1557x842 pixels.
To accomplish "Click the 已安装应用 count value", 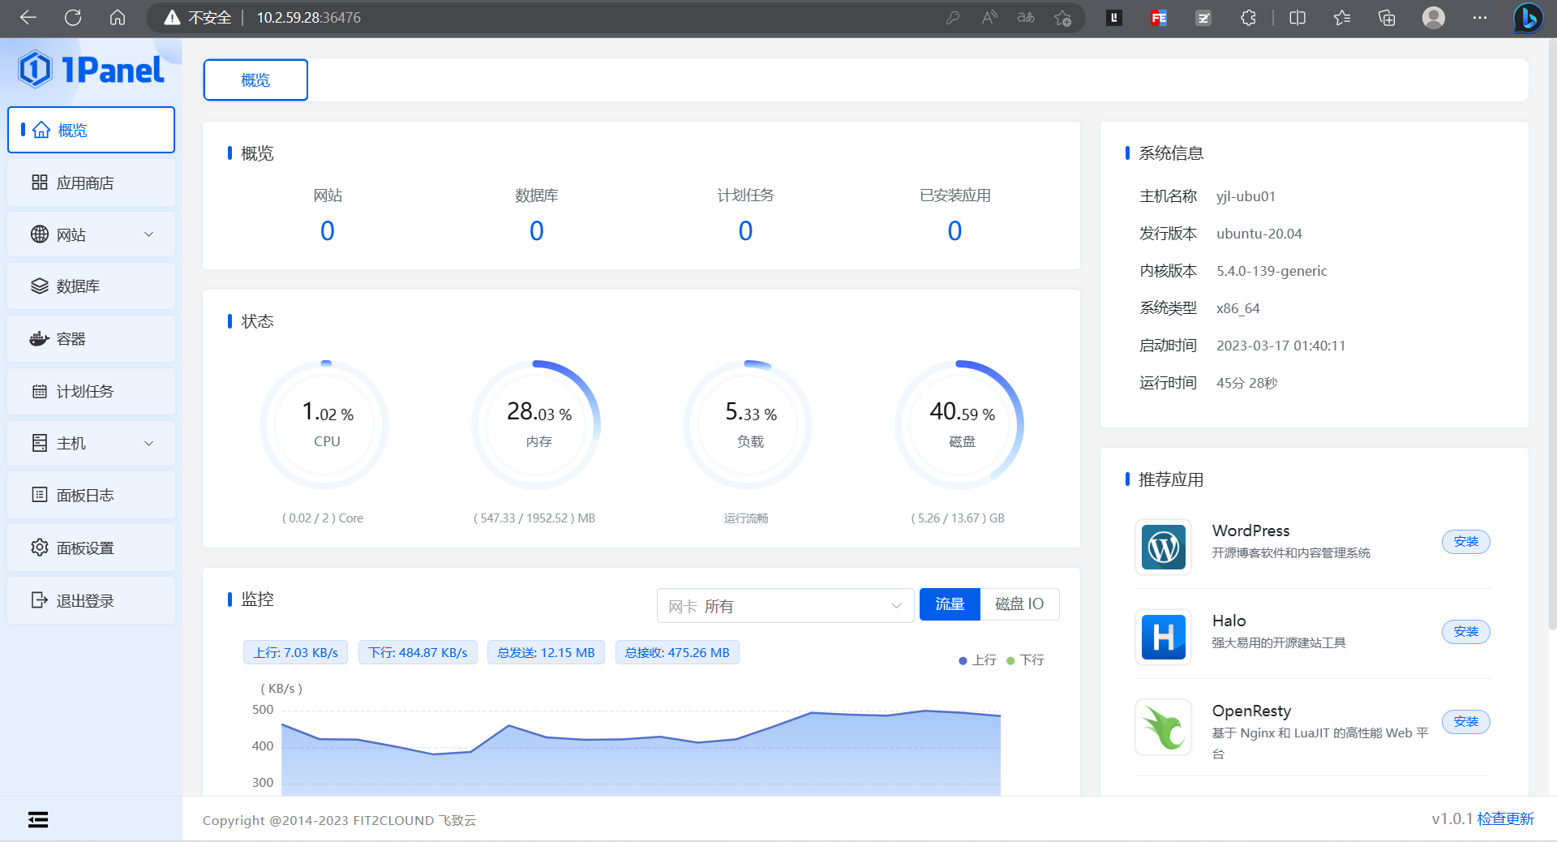I will coord(955,231).
